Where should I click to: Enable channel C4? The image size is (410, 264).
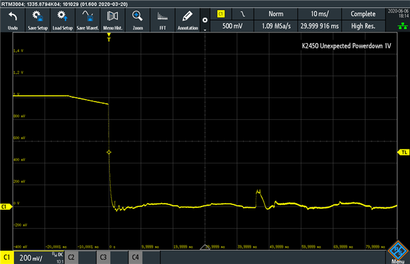pos(135,257)
